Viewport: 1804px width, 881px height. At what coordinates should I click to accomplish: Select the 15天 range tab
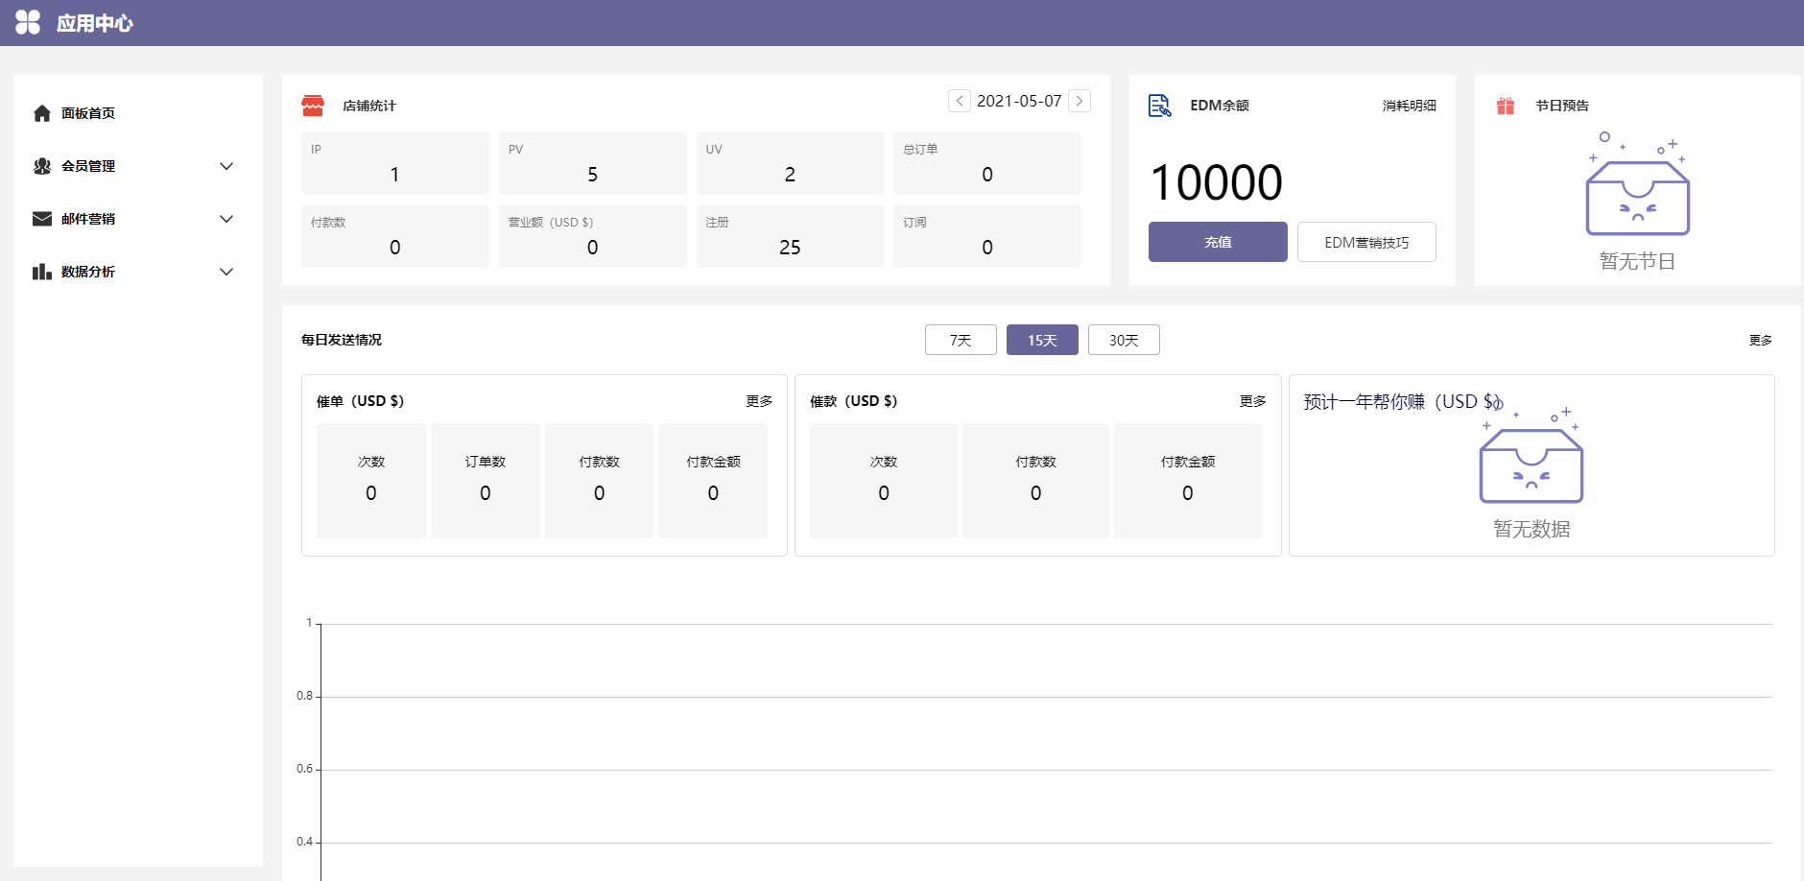click(1042, 340)
